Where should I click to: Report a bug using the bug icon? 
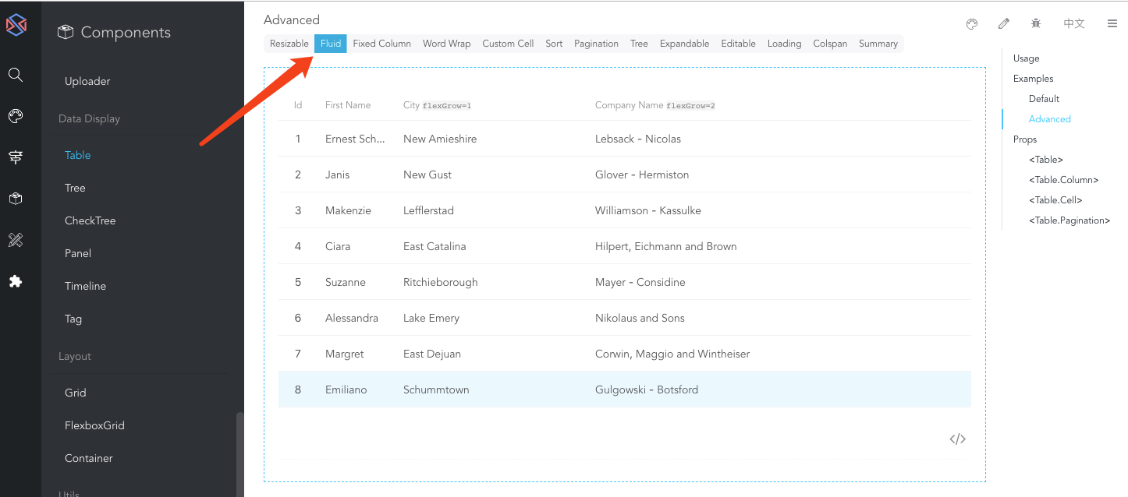point(1036,24)
